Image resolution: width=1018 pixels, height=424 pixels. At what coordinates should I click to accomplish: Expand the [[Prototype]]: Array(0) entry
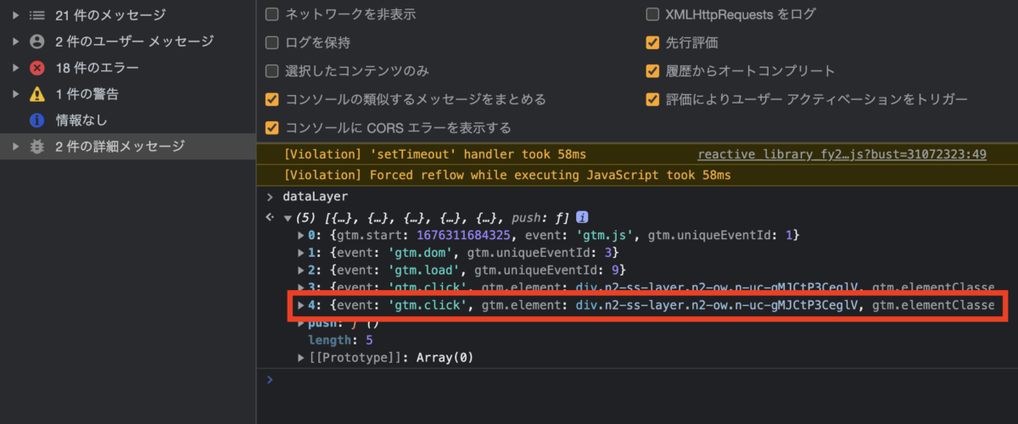[x=301, y=358]
